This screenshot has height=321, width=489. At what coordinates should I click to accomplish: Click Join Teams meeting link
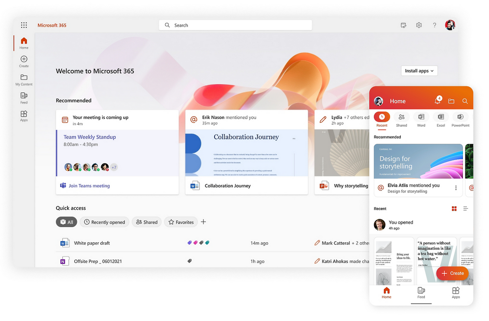pos(89,186)
